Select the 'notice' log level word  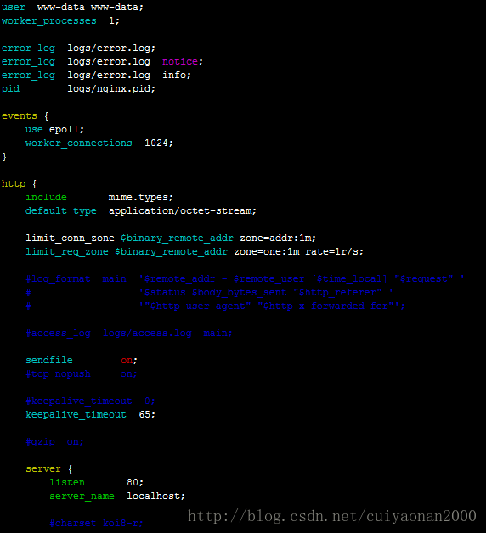(180, 61)
